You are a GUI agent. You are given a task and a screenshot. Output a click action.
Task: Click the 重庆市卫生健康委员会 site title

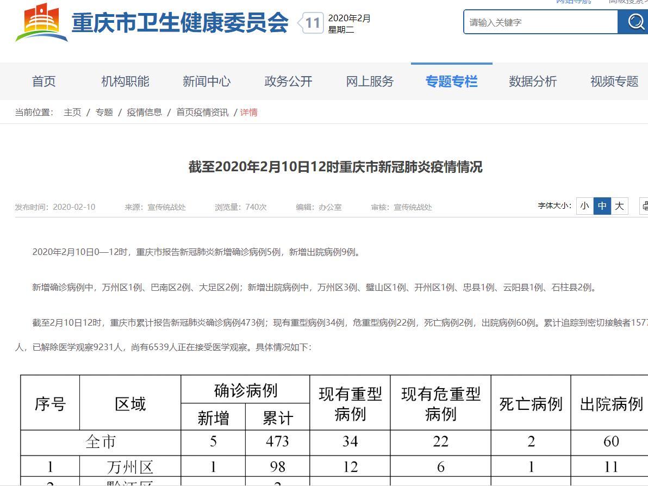[x=180, y=23]
